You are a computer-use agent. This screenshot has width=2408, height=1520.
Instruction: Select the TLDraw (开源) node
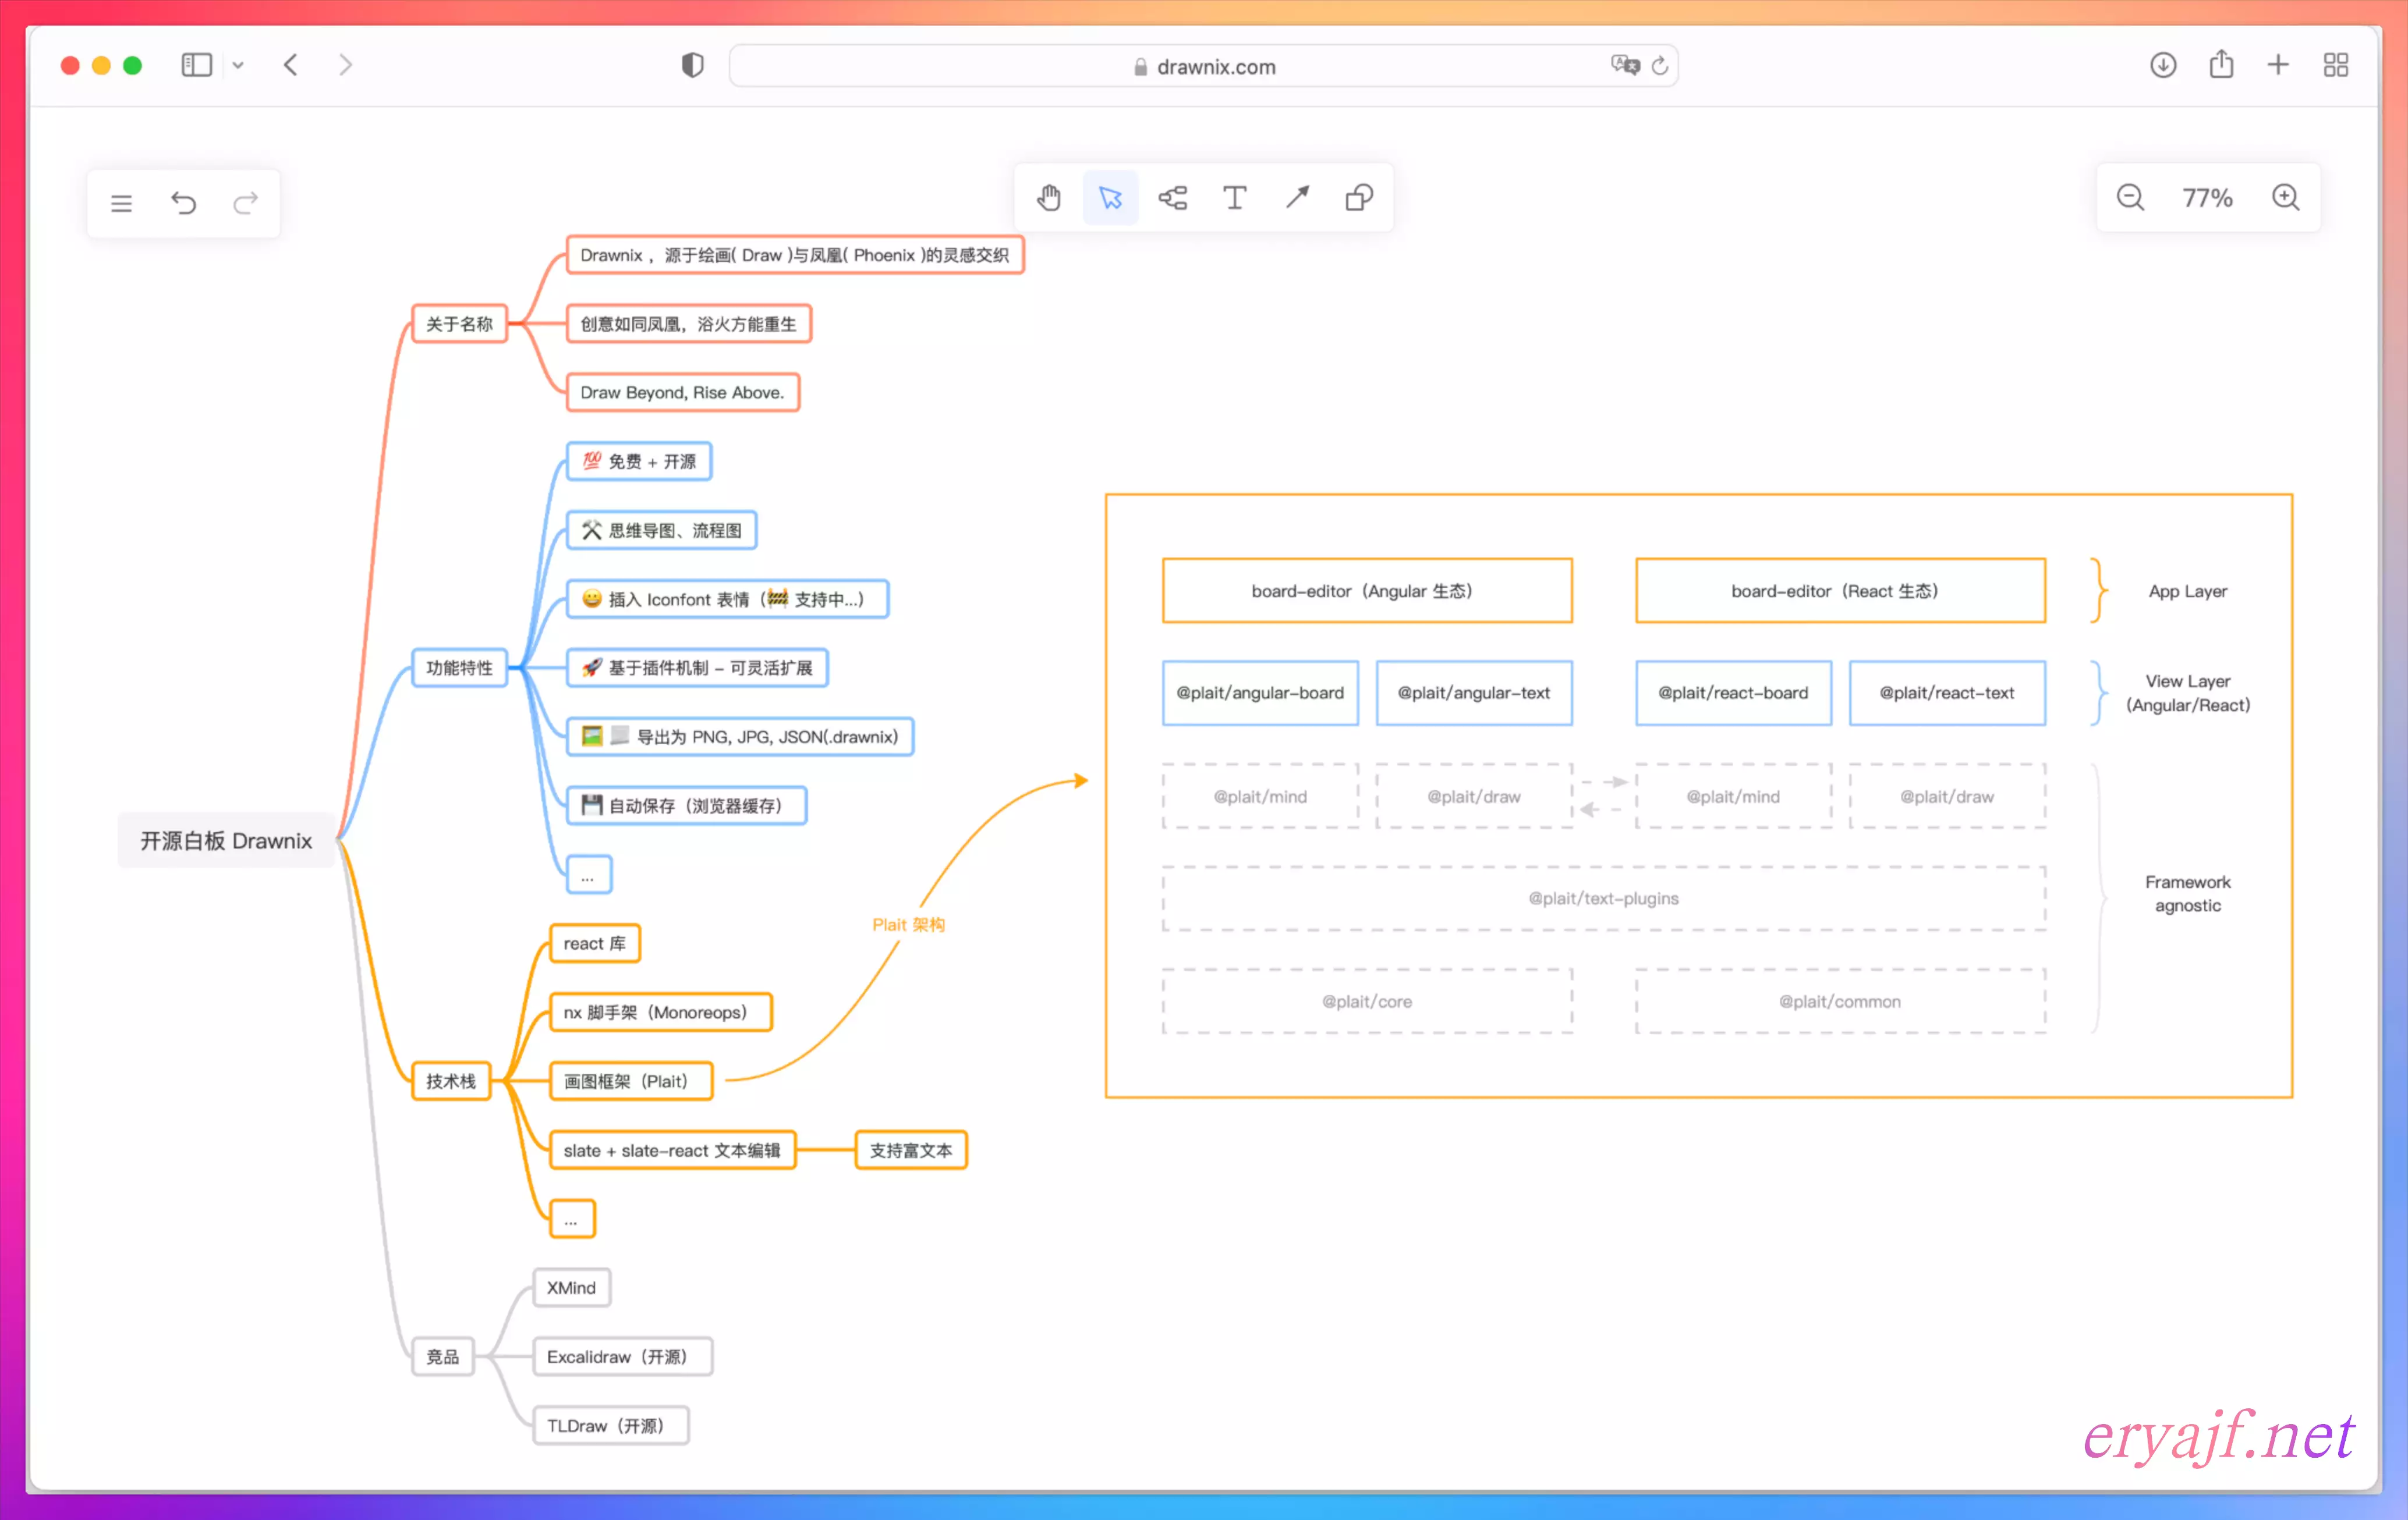point(611,1426)
